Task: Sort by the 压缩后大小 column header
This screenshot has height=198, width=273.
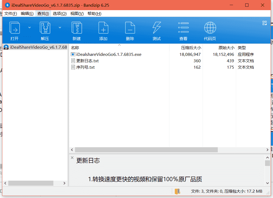Action: pos(191,48)
